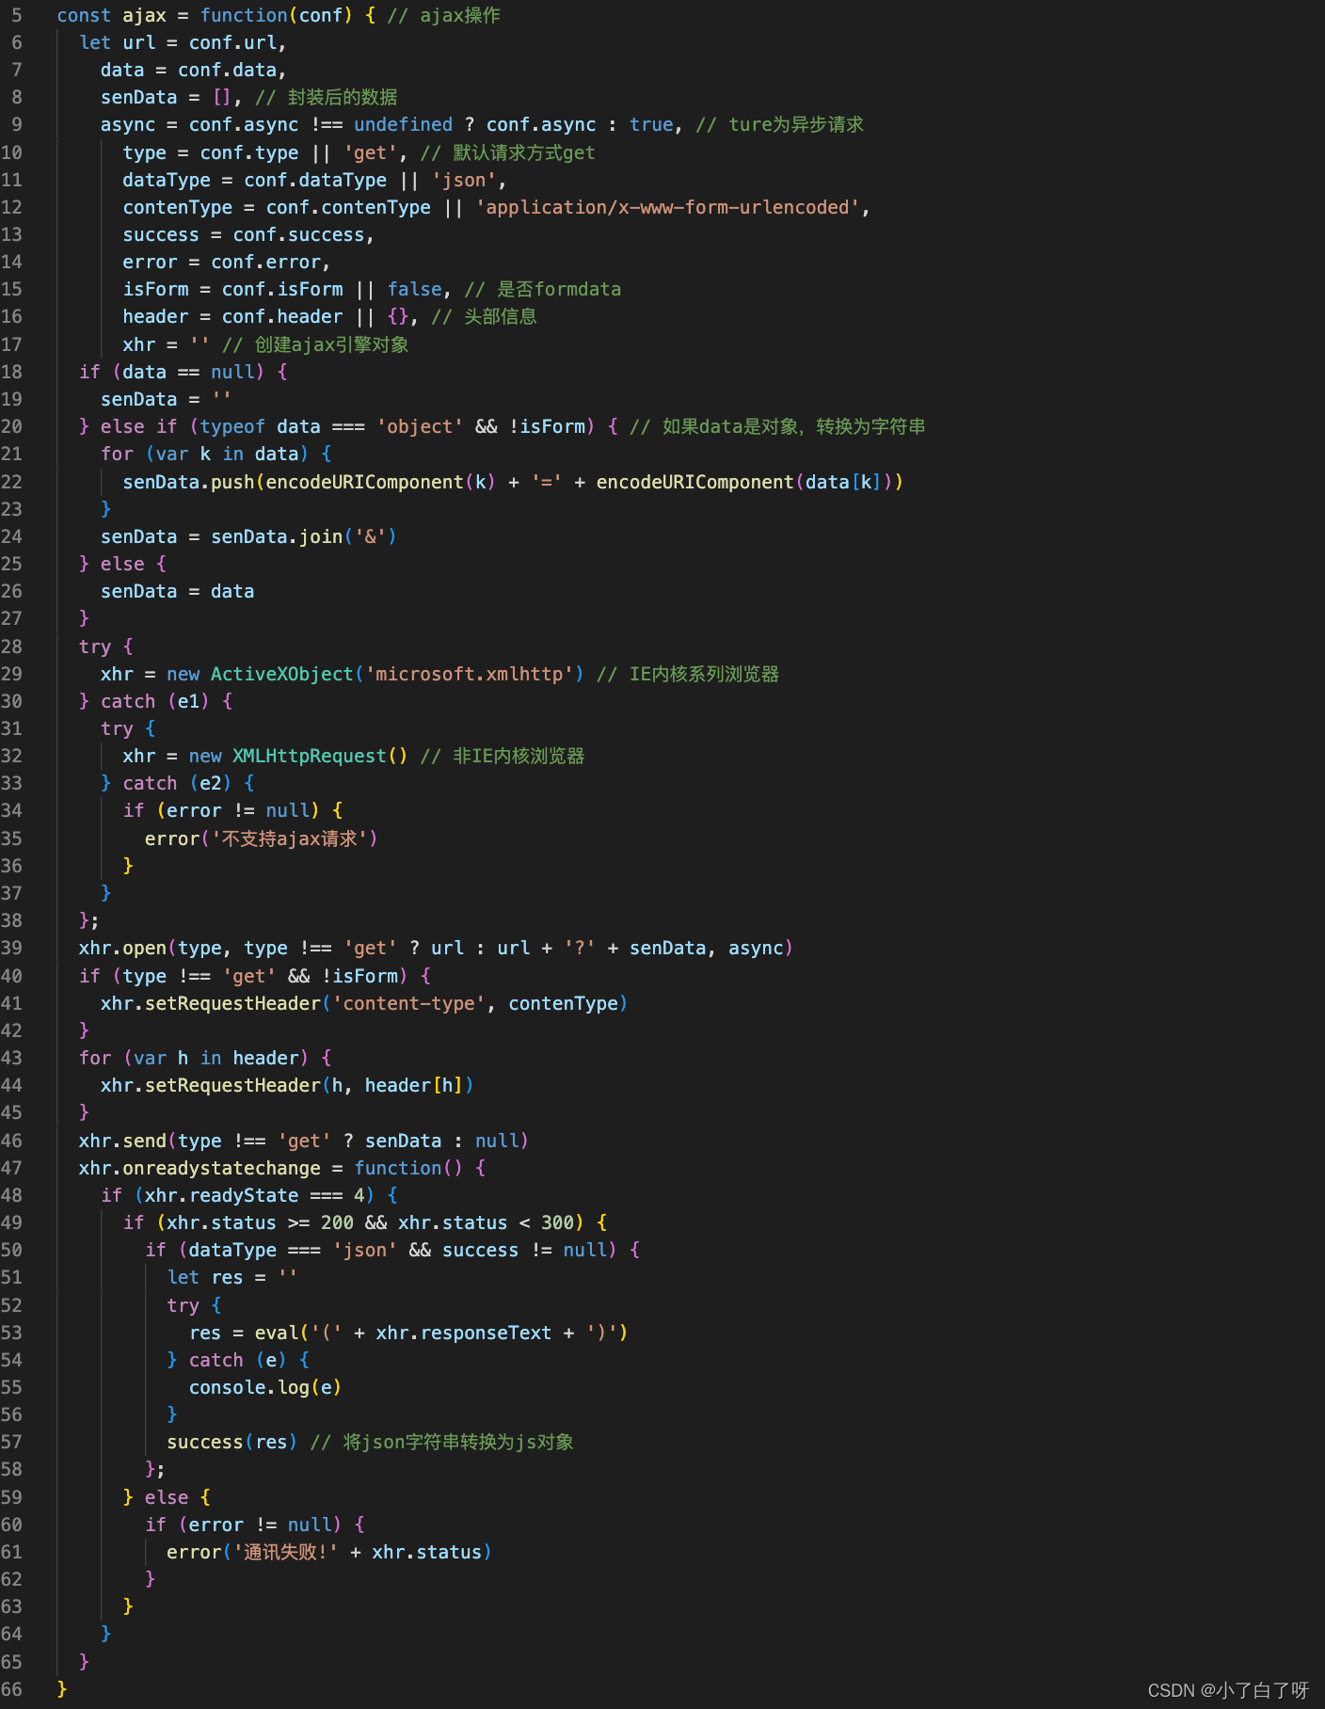
Task: Click 'undefined' keyword on line 9
Action: (403, 125)
